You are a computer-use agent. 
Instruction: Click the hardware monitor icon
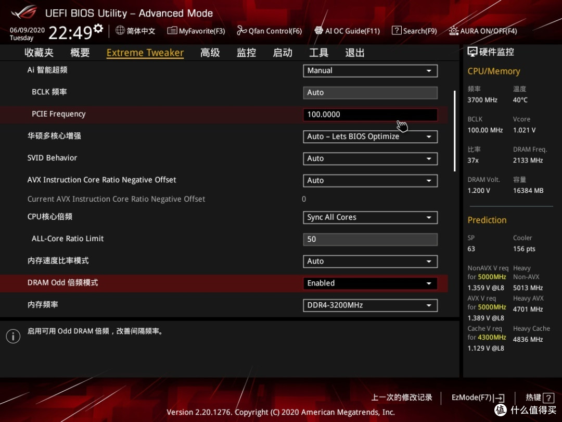472,52
